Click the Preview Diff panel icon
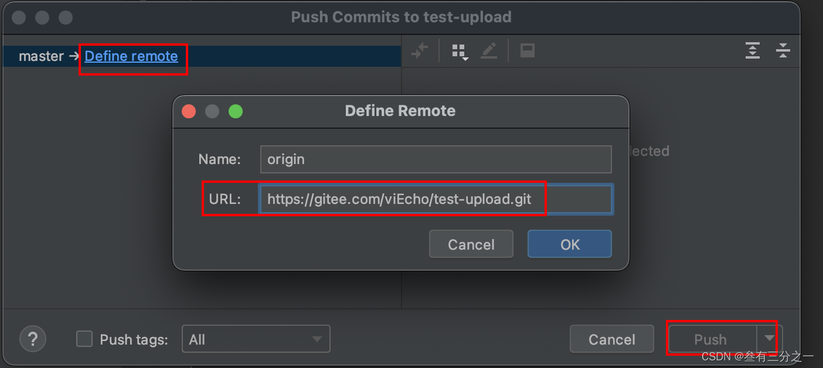 click(528, 51)
